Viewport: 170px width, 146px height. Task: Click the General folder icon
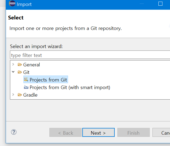20,64
